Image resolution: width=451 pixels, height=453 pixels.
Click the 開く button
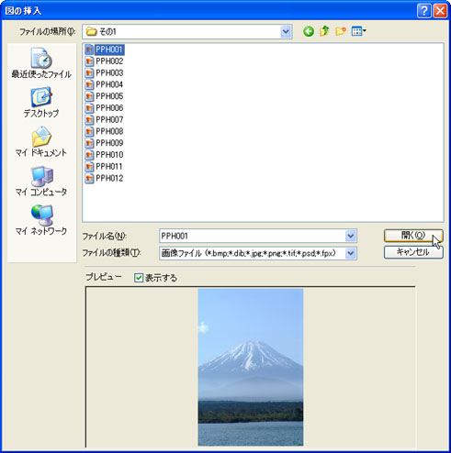tap(413, 236)
